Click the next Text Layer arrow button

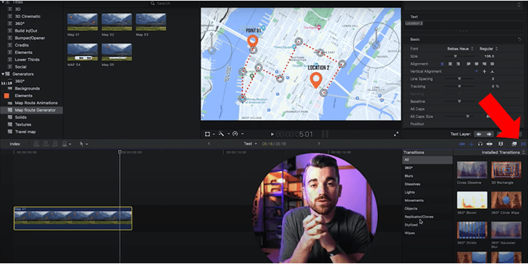(x=490, y=134)
